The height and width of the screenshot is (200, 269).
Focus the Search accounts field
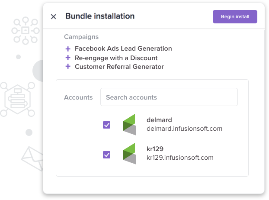[169, 97]
